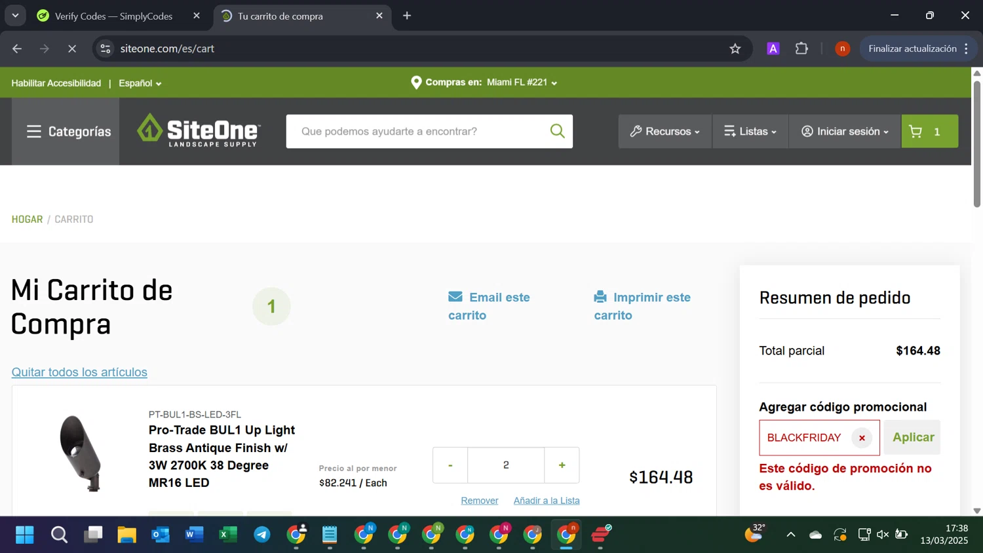
Task: Open Telegram from taskbar
Action: click(x=262, y=535)
